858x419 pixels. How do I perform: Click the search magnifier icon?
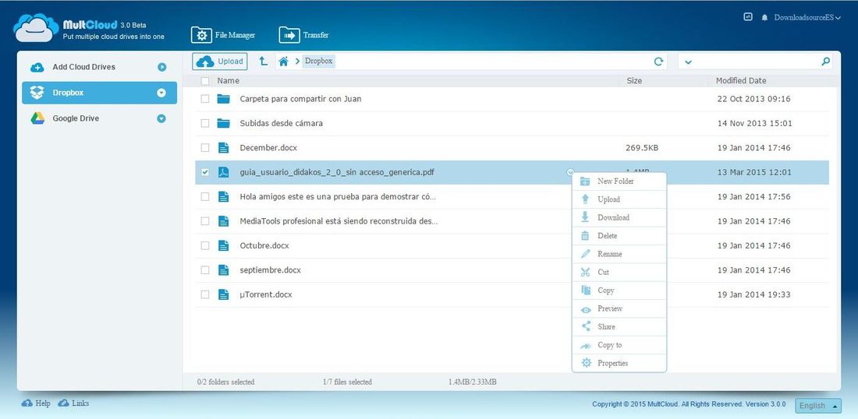[x=826, y=62]
